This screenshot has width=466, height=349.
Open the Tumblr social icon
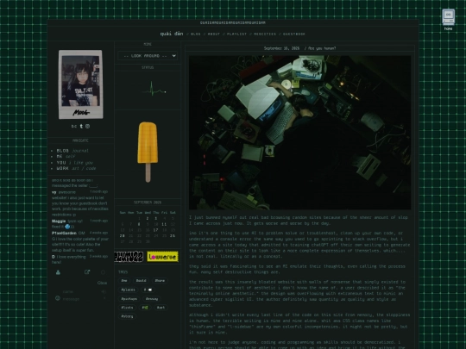click(x=81, y=126)
